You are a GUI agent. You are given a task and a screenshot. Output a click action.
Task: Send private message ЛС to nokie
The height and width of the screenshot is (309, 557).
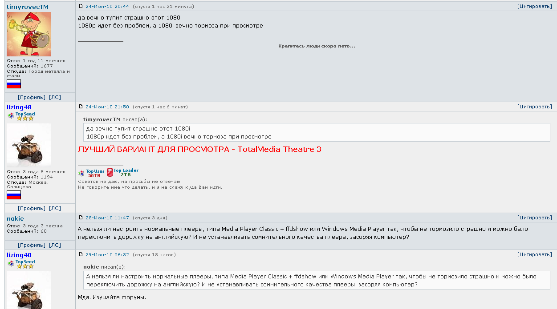pos(55,245)
